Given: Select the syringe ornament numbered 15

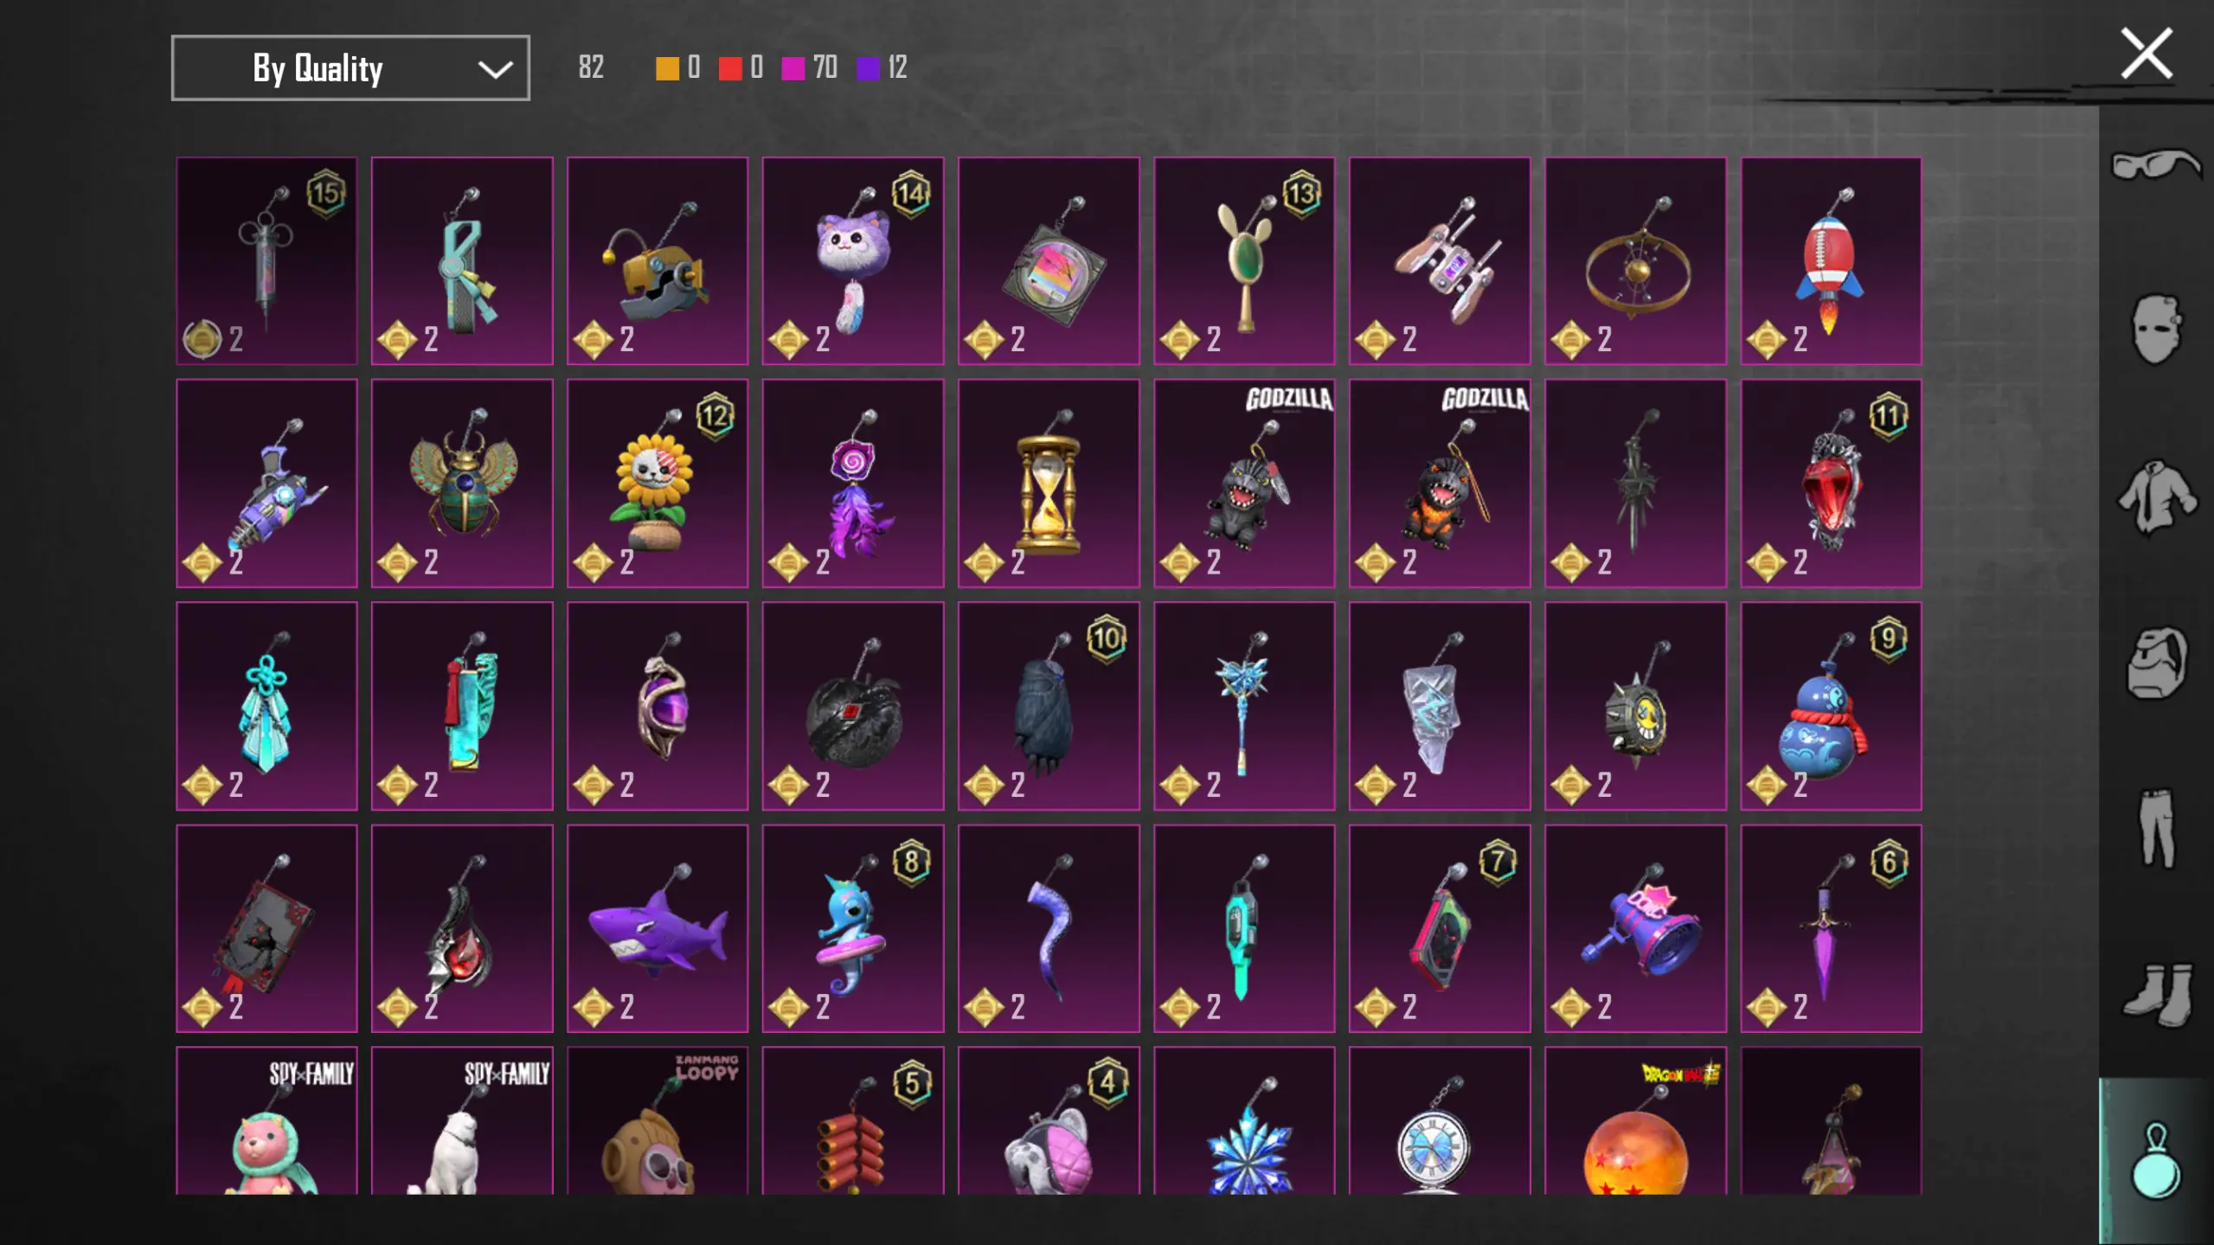Looking at the screenshot, I should (266, 260).
